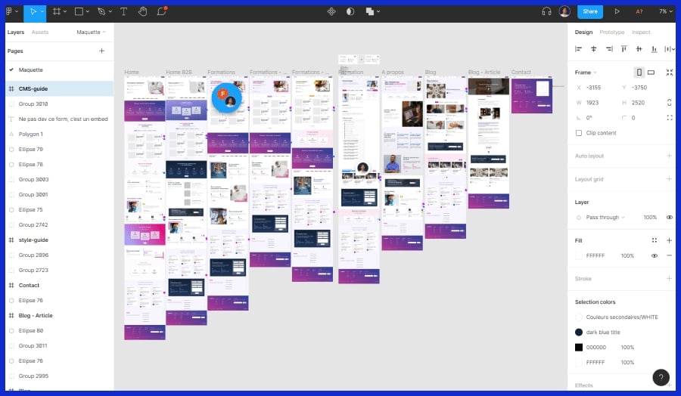Open the comments tool with notification dot
Screen dimensions: 681x396
point(162,11)
